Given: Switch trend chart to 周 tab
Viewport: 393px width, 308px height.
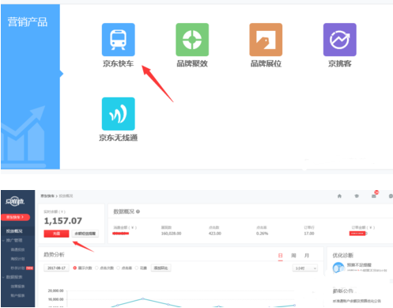Looking at the screenshot, I should click(x=293, y=255).
